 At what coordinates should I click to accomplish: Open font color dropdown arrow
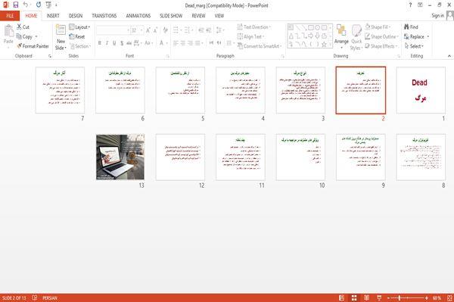coord(167,43)
